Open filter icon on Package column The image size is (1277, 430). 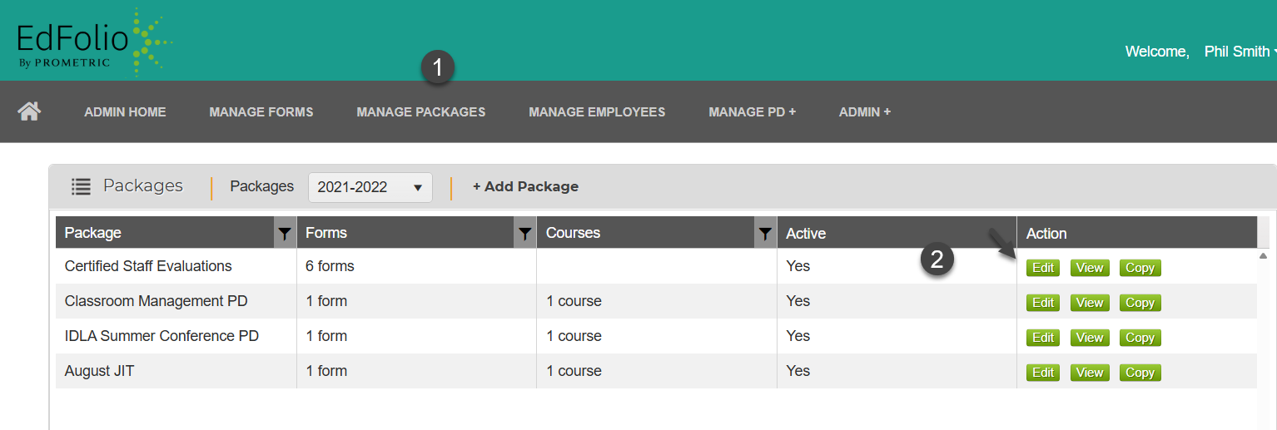coord(285,235)
